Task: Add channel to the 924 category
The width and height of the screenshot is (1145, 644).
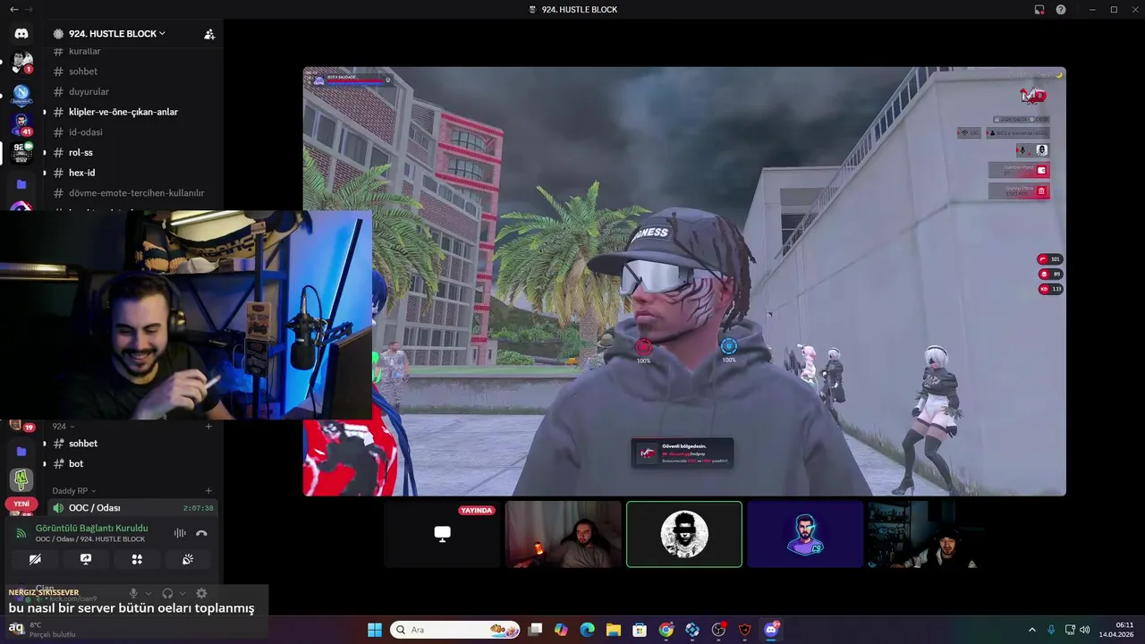Action: [208, 427]
